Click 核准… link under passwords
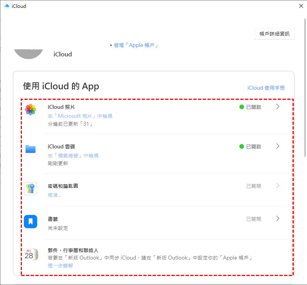Image resolution: width=307 pixels, height=285 pixels. [55, 195]
